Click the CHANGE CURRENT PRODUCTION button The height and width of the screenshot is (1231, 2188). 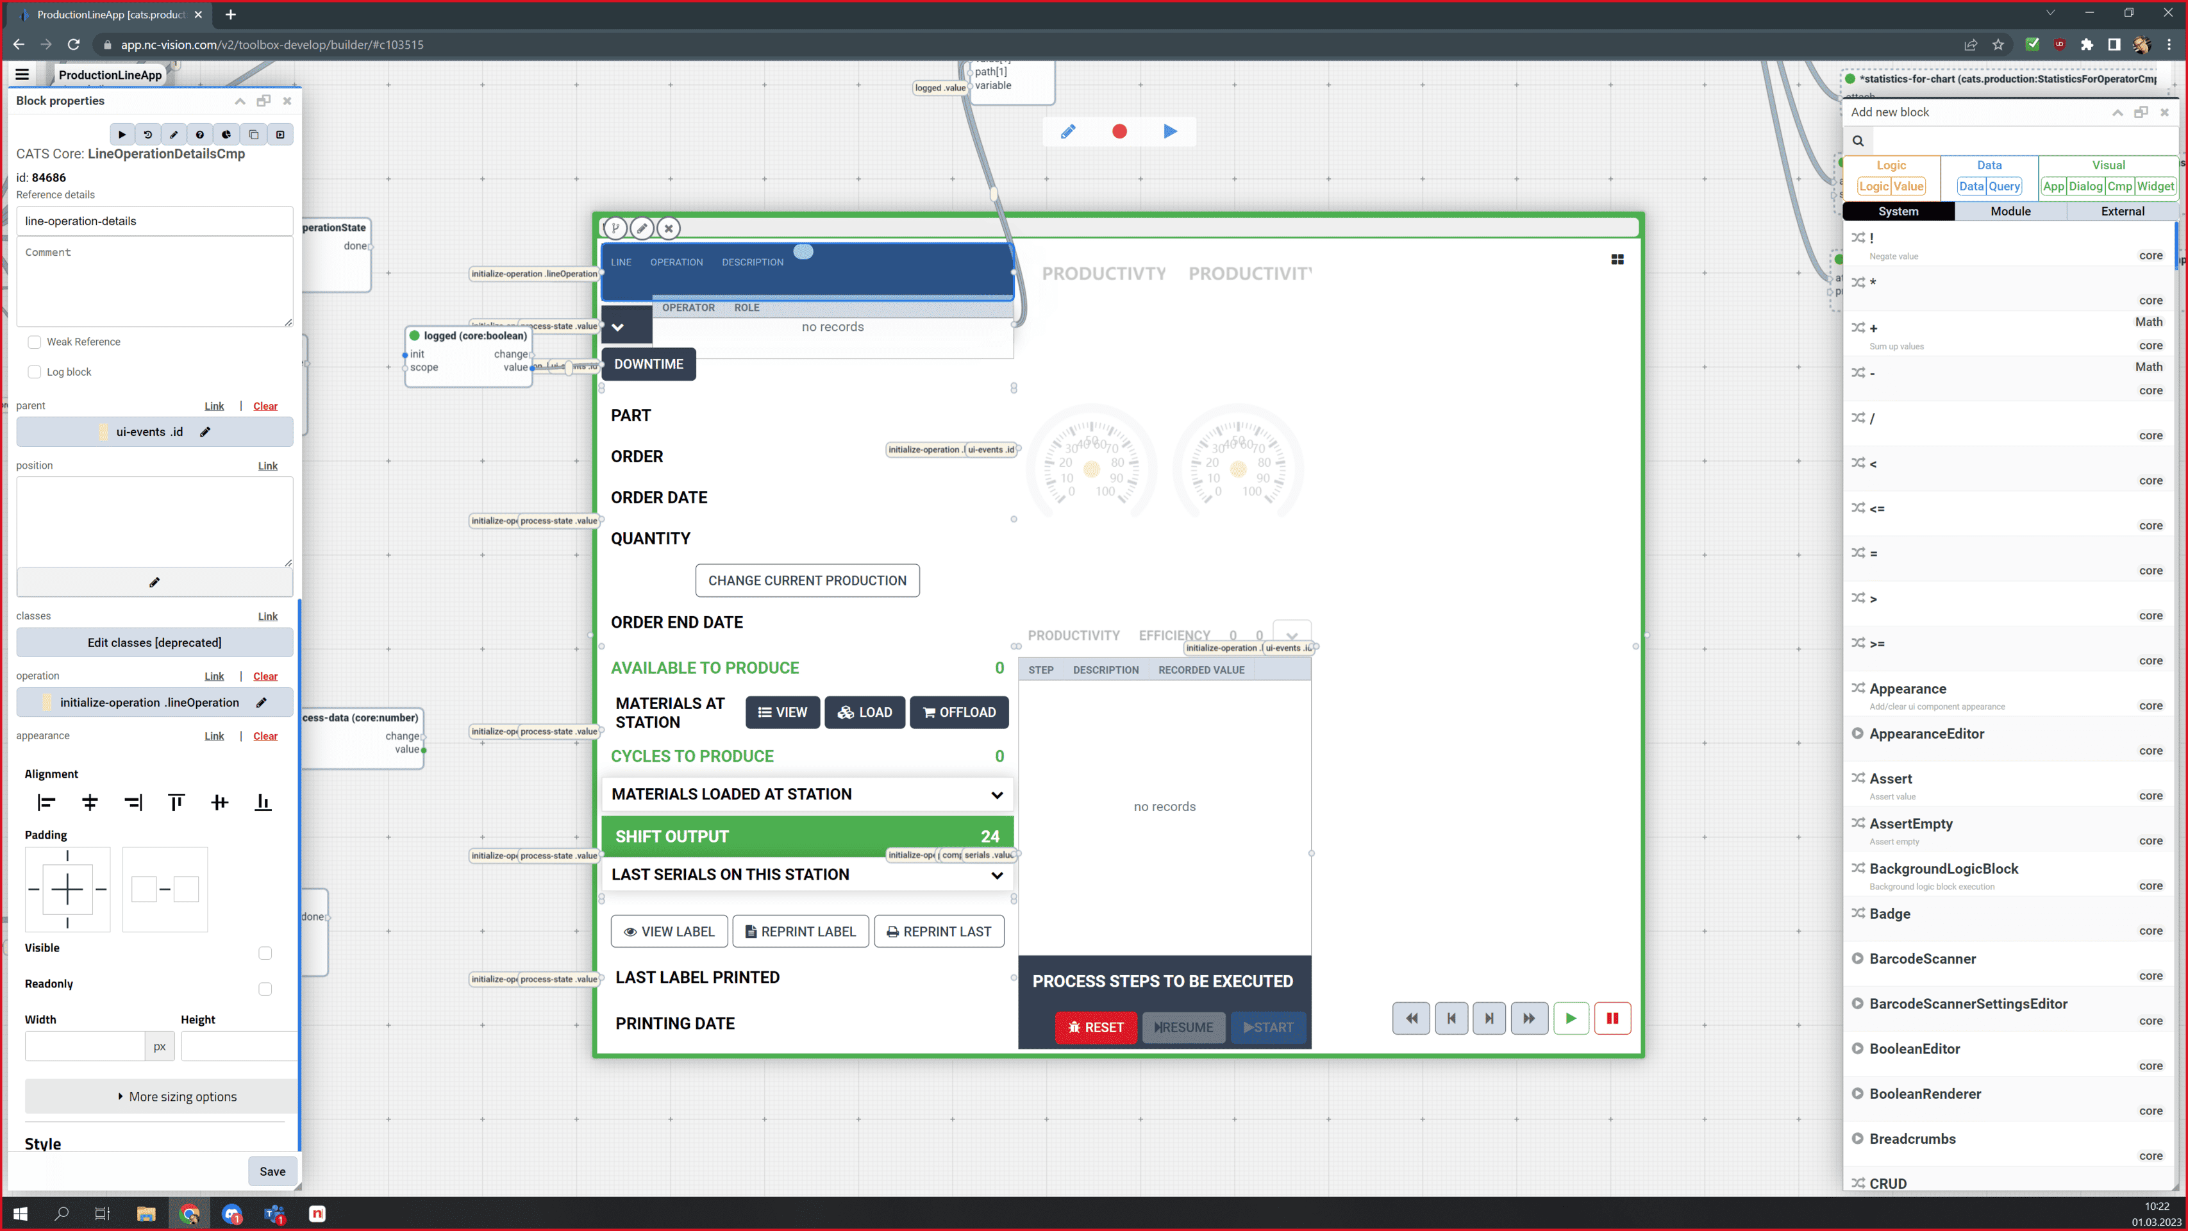[807, 581]
